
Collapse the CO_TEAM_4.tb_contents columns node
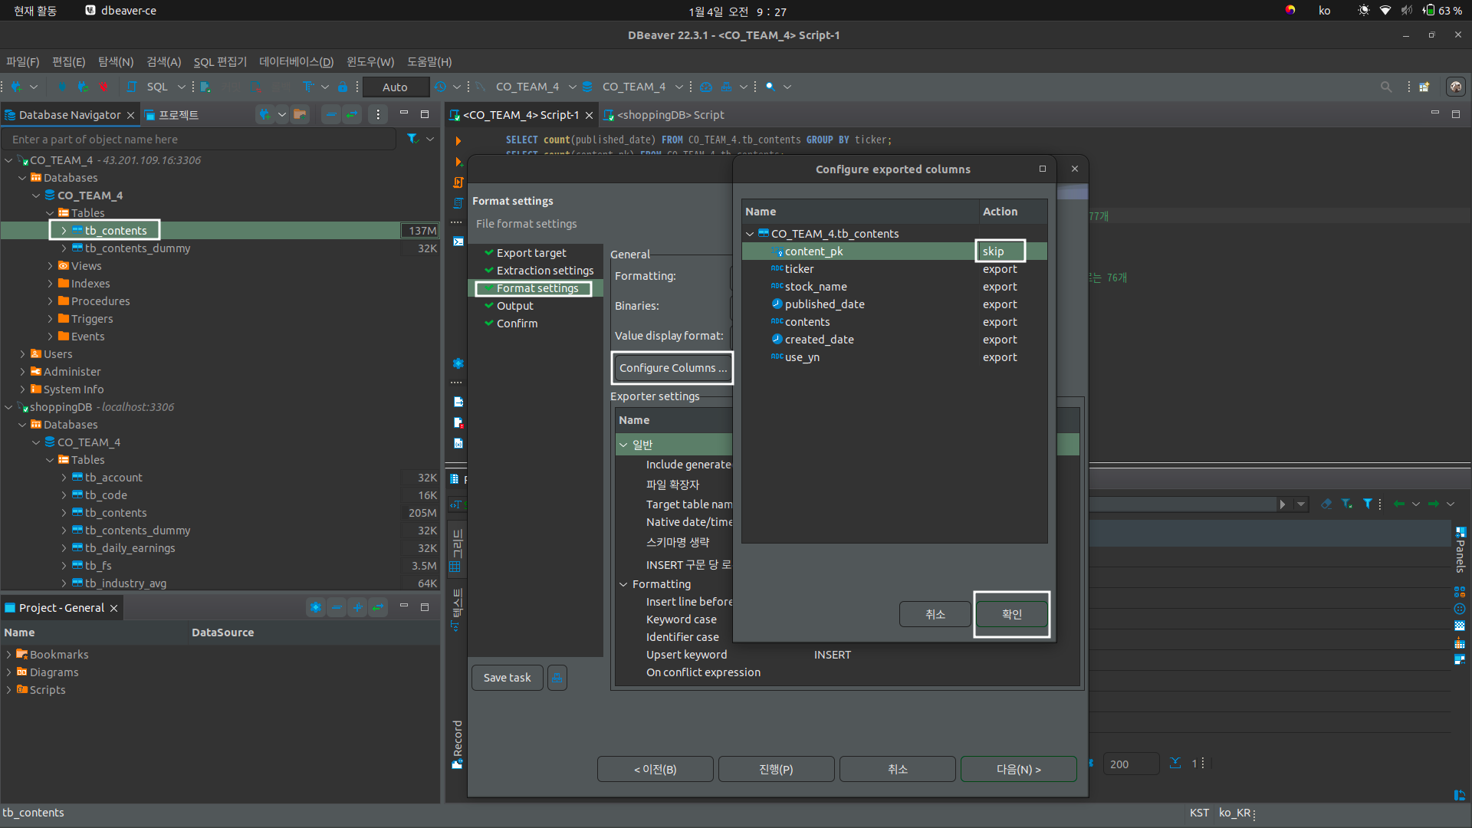pyautogui.click(x=750, y=234)
